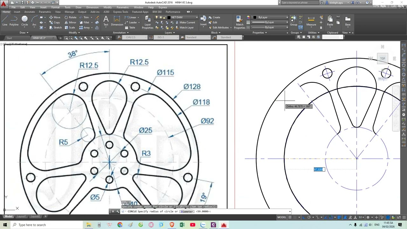Click the Leader button
Image resolution: width=407 pixels, height=229 pixels.
[131, 23]
